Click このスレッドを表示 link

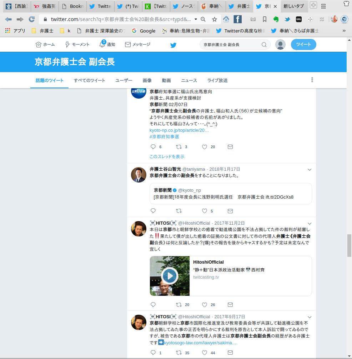(167, 156)
